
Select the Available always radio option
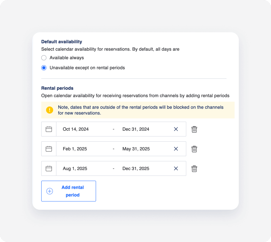pyautogui.click(x=44, y=58)
